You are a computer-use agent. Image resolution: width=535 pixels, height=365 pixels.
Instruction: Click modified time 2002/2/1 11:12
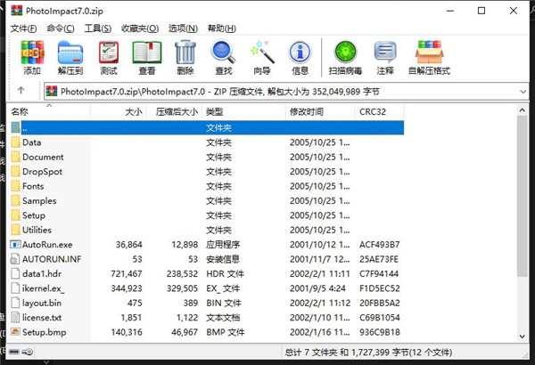coord(320,303)
